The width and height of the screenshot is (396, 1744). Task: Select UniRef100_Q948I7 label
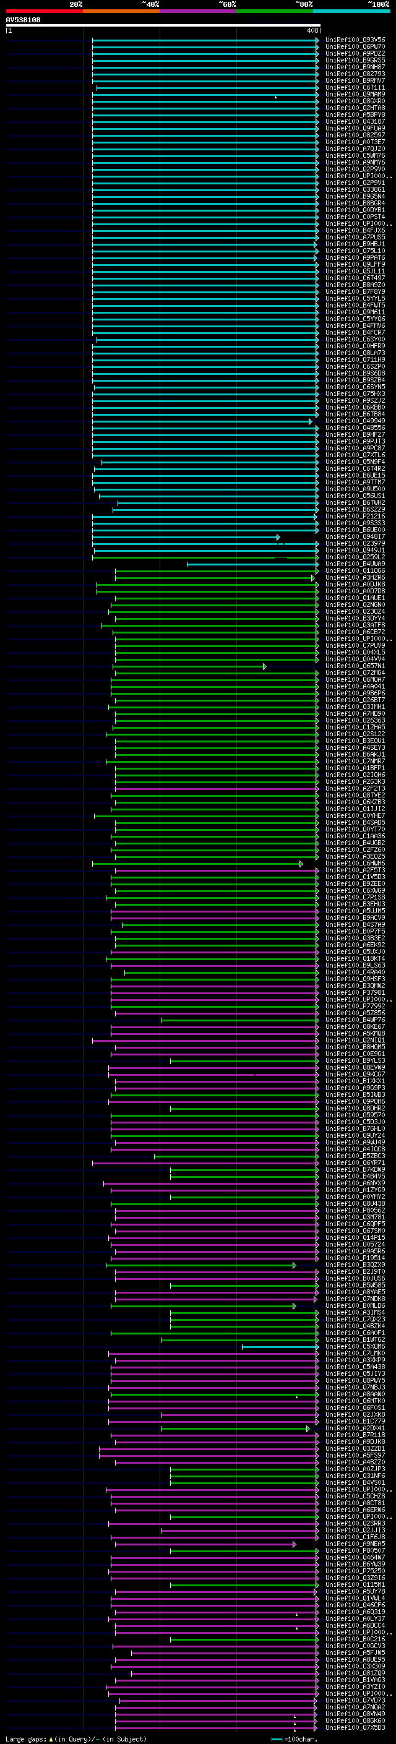pos(355,537)
